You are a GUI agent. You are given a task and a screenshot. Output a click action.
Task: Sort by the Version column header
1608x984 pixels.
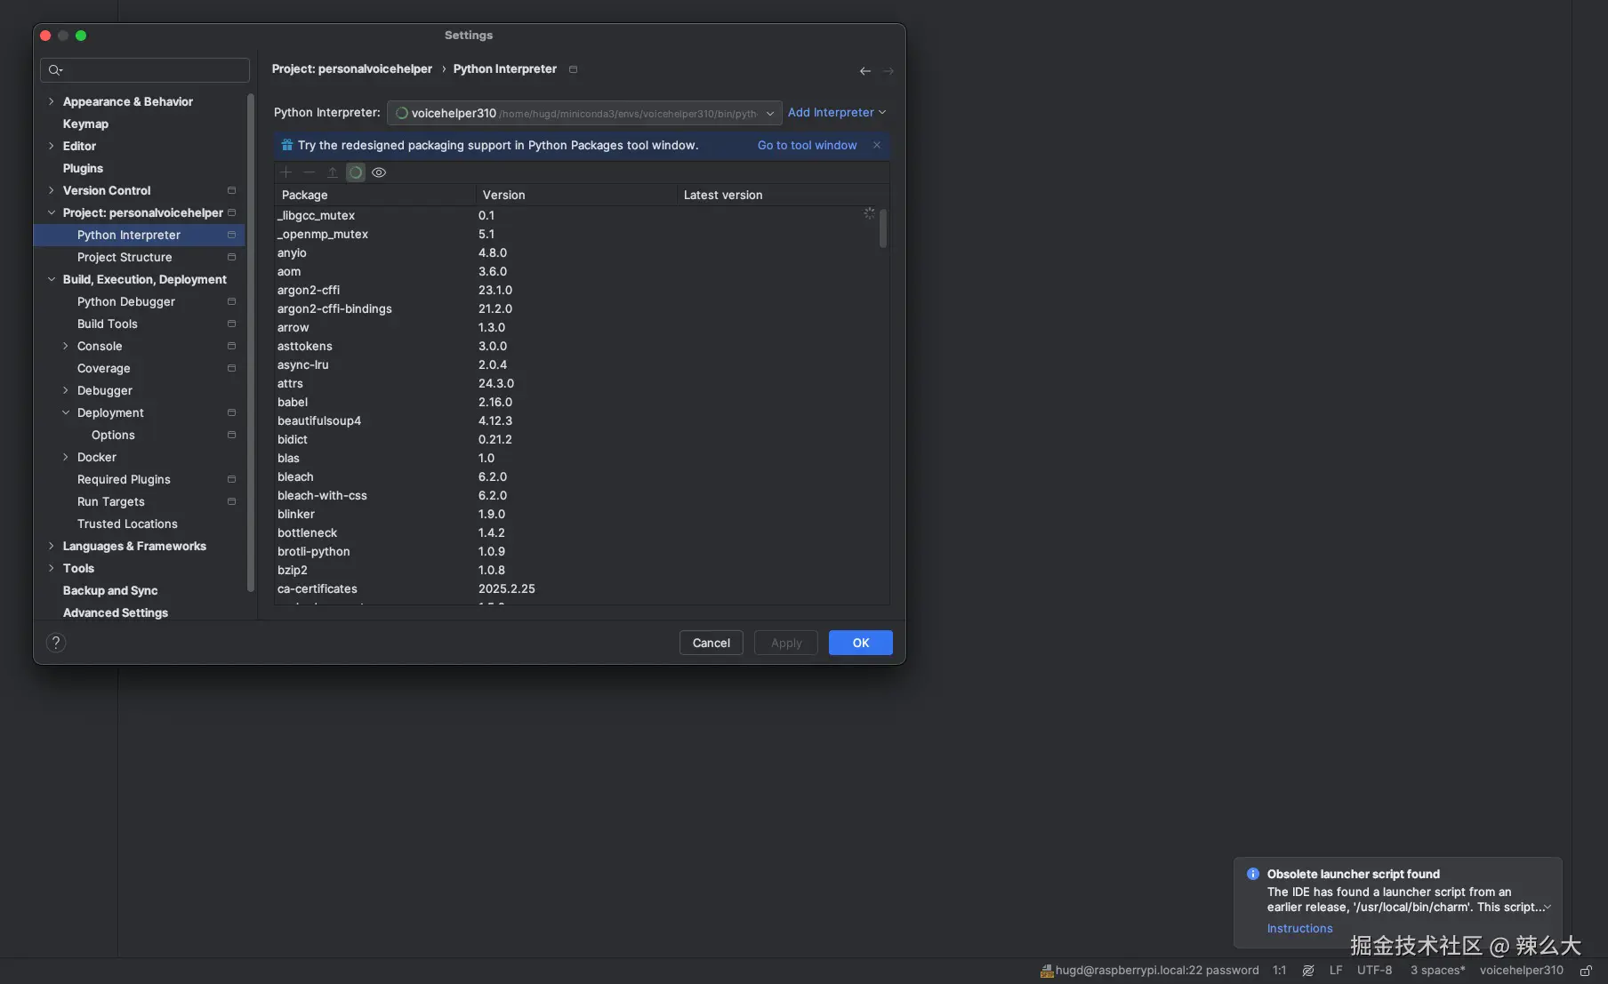point(576,195)
